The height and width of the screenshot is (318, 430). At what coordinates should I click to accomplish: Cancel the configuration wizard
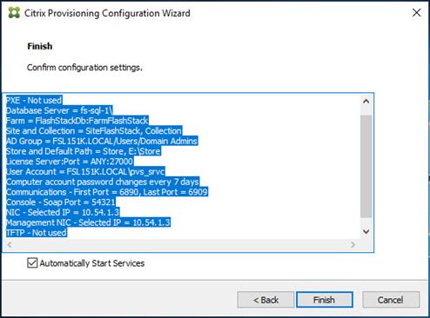coord(391,300)
